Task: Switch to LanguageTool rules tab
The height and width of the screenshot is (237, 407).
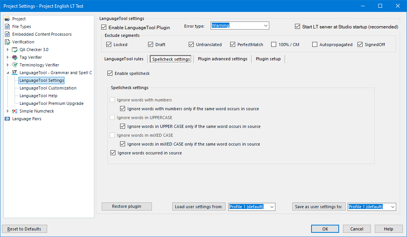Action: pyautogui.click(x=124, y=59)
